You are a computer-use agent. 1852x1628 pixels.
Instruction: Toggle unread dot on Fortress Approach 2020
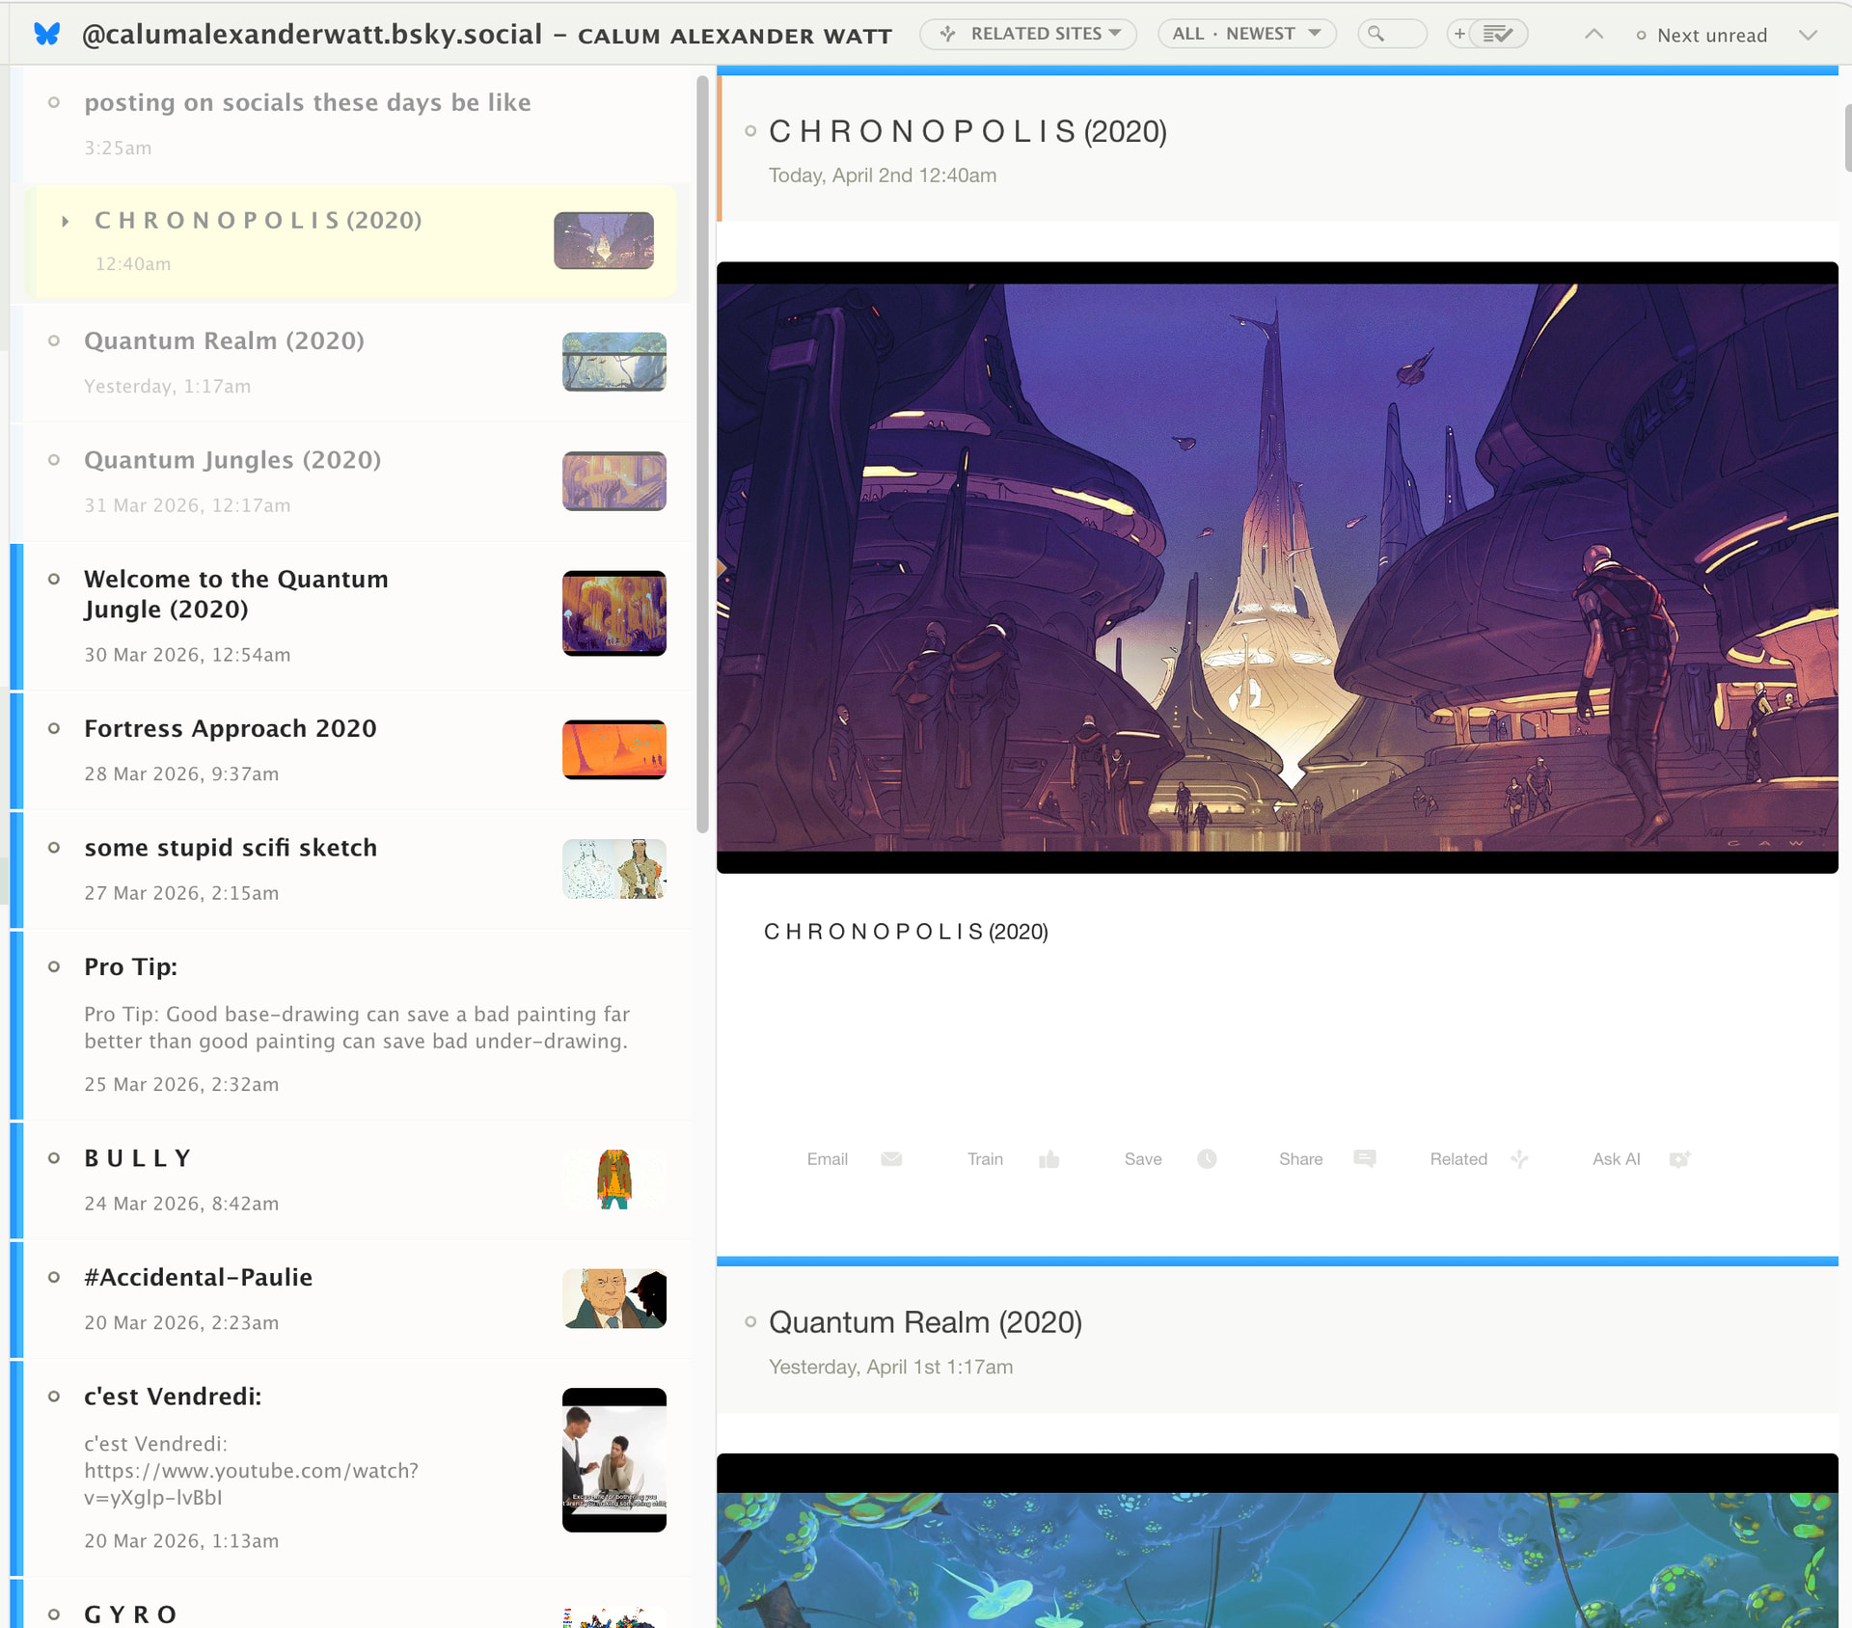tap(54, 729)
